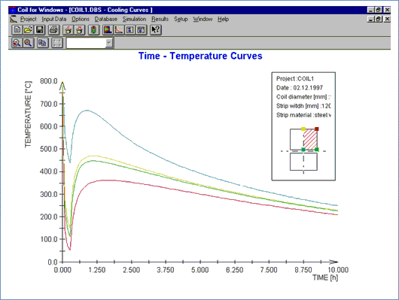The width and height of the screenshot is (399, 300).
Task: Activate the context help pointer icon
Action: click(156, 30)
